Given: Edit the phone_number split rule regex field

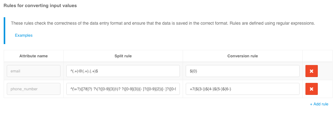Looking at the screenshot, I should tap(123, 89).
